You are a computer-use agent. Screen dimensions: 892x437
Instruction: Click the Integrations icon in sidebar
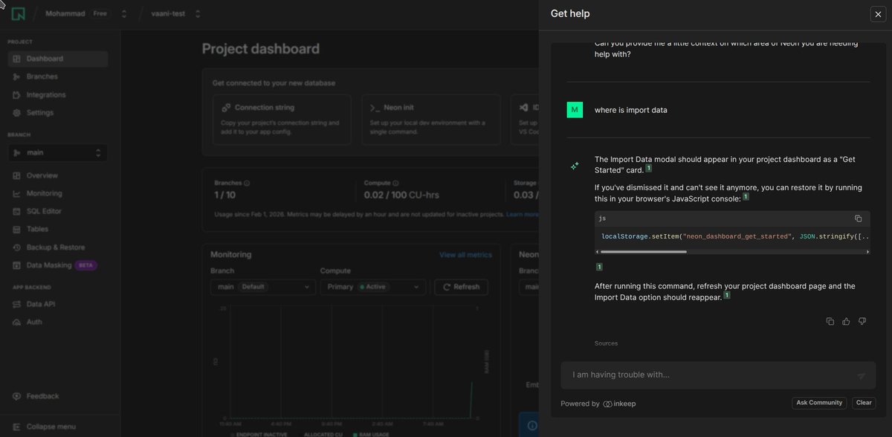point(17,94)
